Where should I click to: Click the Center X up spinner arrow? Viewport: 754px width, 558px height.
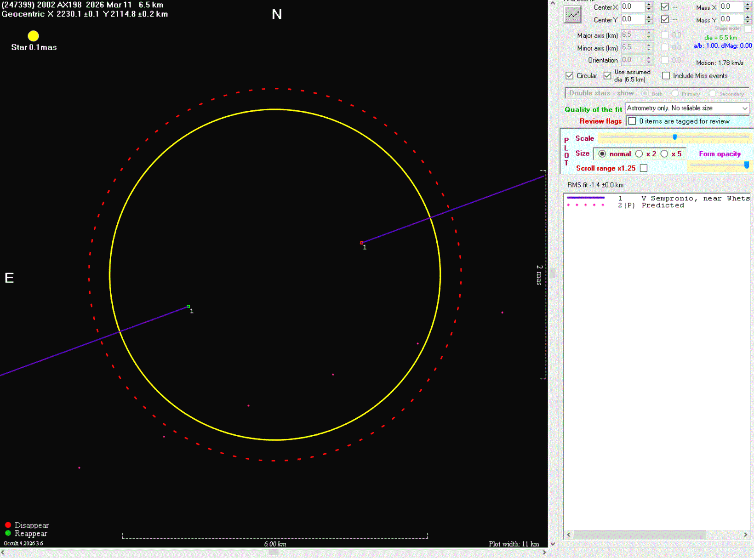pyautogui.click(x=649, y=5)
